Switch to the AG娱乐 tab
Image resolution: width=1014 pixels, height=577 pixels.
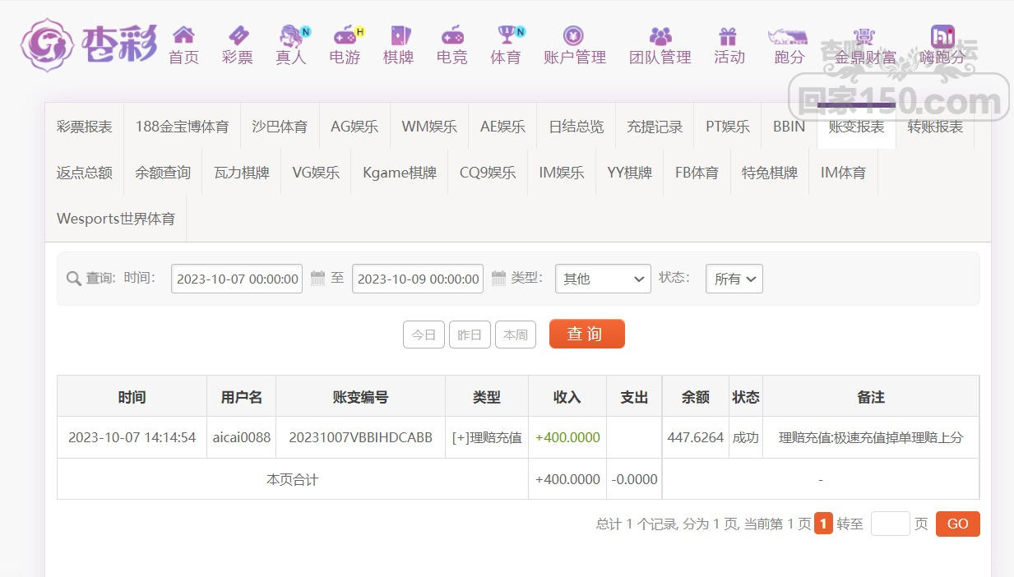[x=354, y=127]
